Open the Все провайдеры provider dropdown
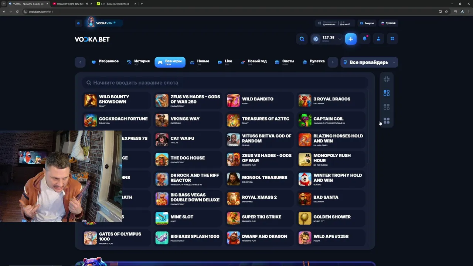This screenshot has height=266, width=473. point(369,62)
